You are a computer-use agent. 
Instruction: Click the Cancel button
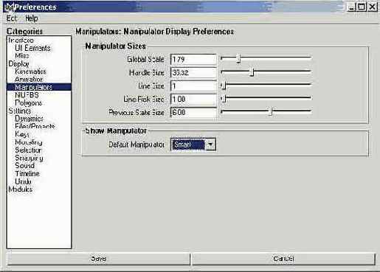click(x=283, y=259)
